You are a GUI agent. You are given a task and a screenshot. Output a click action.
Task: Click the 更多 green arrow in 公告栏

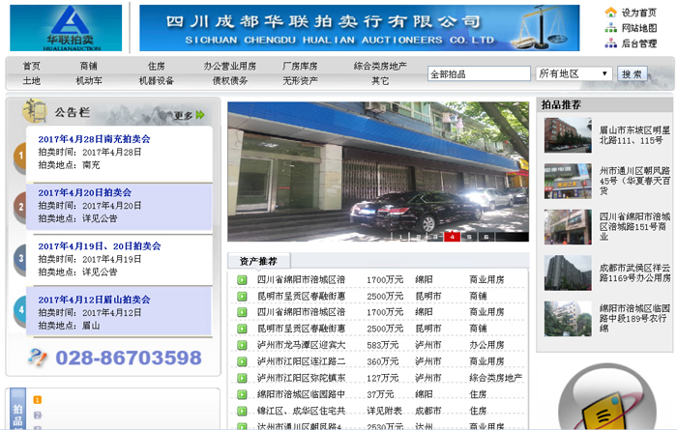click(200, 115)
